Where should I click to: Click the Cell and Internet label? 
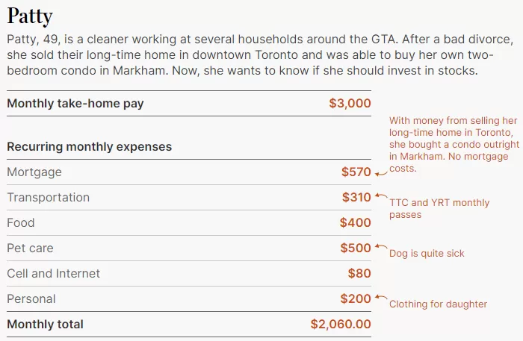53,273
